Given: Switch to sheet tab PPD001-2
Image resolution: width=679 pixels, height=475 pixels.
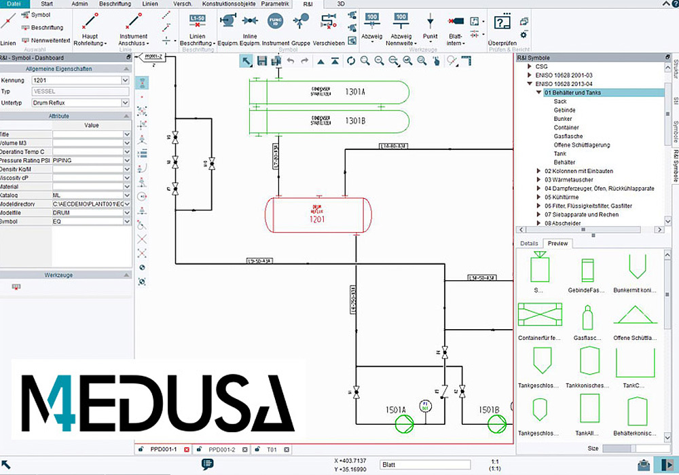Looking at the screenshot, I should tap(222, 449).
